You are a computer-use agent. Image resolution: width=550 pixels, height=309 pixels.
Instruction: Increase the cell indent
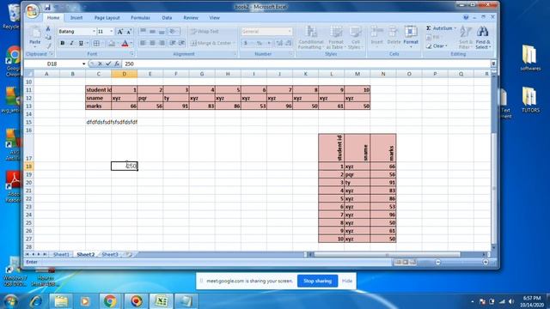(x=181, y=43)
